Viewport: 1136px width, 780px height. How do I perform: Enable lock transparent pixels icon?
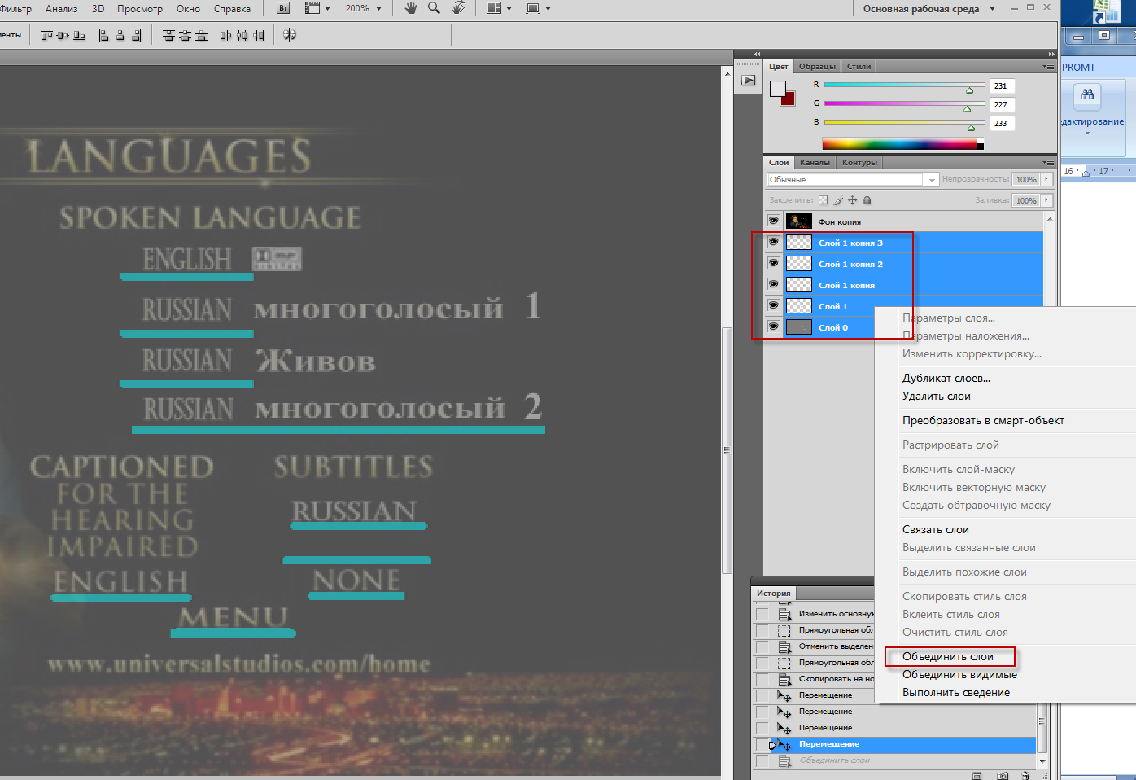coord(823,200)
